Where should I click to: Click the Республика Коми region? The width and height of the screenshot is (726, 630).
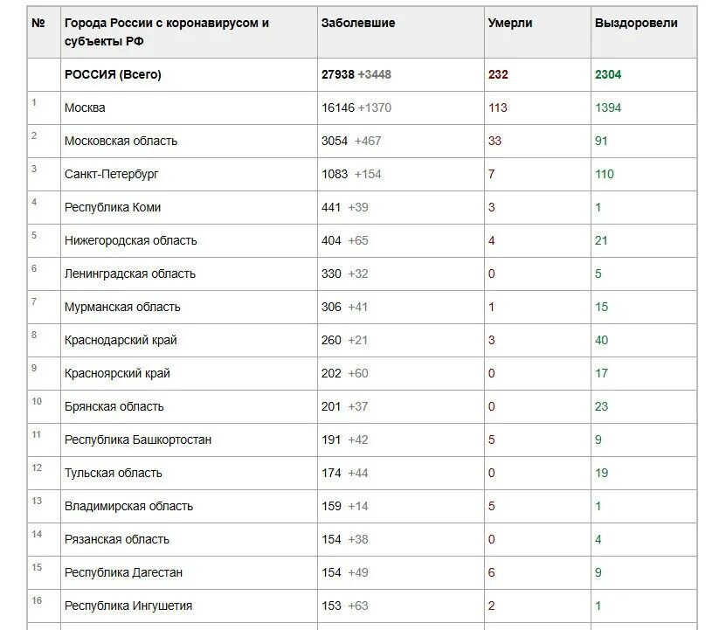click(x=113, y=207)
